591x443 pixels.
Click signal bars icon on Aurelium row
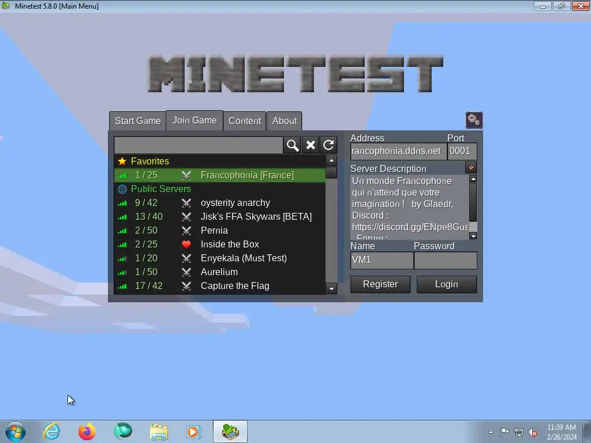pyautogui.click(x=122, y=272)
